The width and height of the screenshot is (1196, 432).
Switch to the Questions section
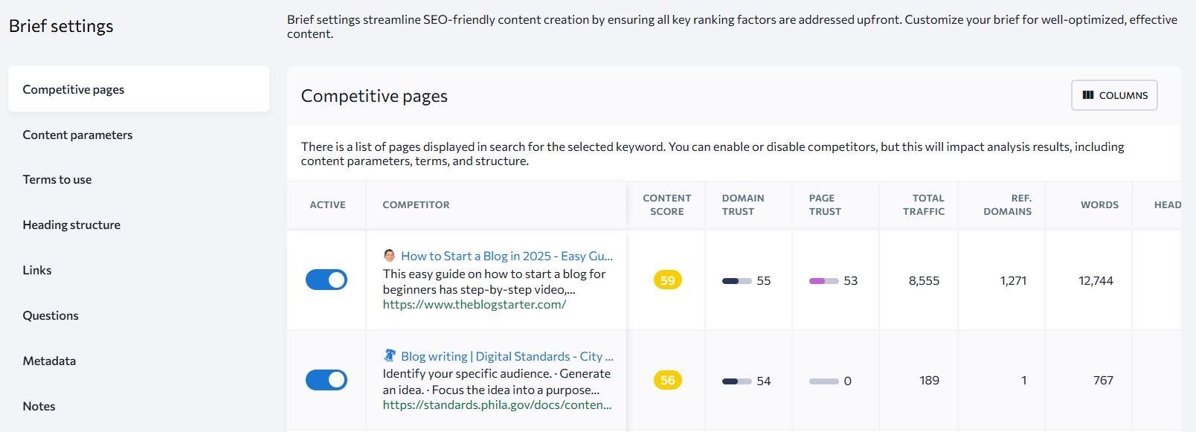51,315
